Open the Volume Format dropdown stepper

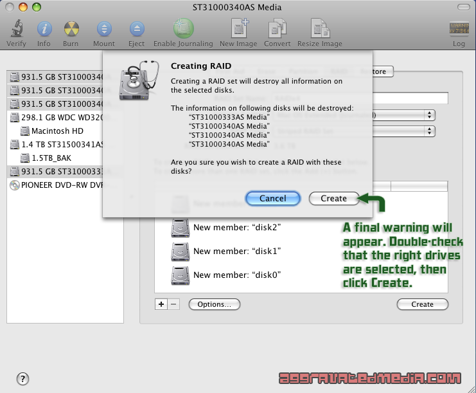(x=429, y=115)
